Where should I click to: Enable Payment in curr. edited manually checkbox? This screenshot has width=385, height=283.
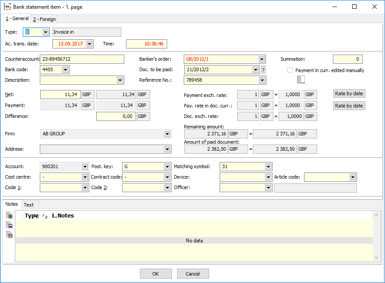point(290,70)
